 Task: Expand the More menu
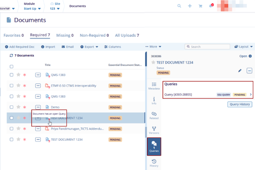(x=153, y=47)
